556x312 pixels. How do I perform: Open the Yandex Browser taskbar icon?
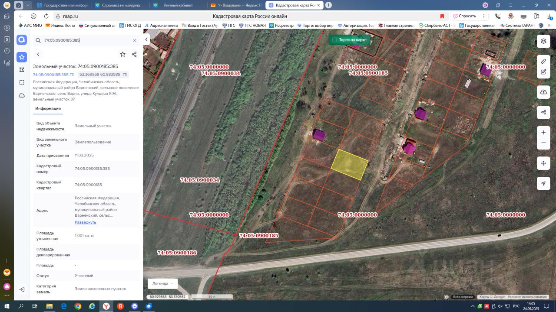coord(106,306)
